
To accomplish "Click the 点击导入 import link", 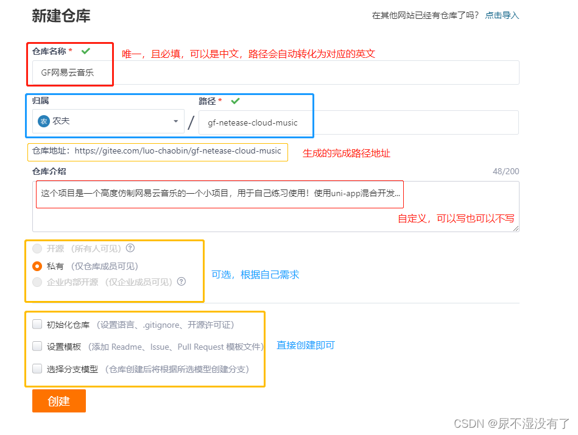I will coord(502,15).
